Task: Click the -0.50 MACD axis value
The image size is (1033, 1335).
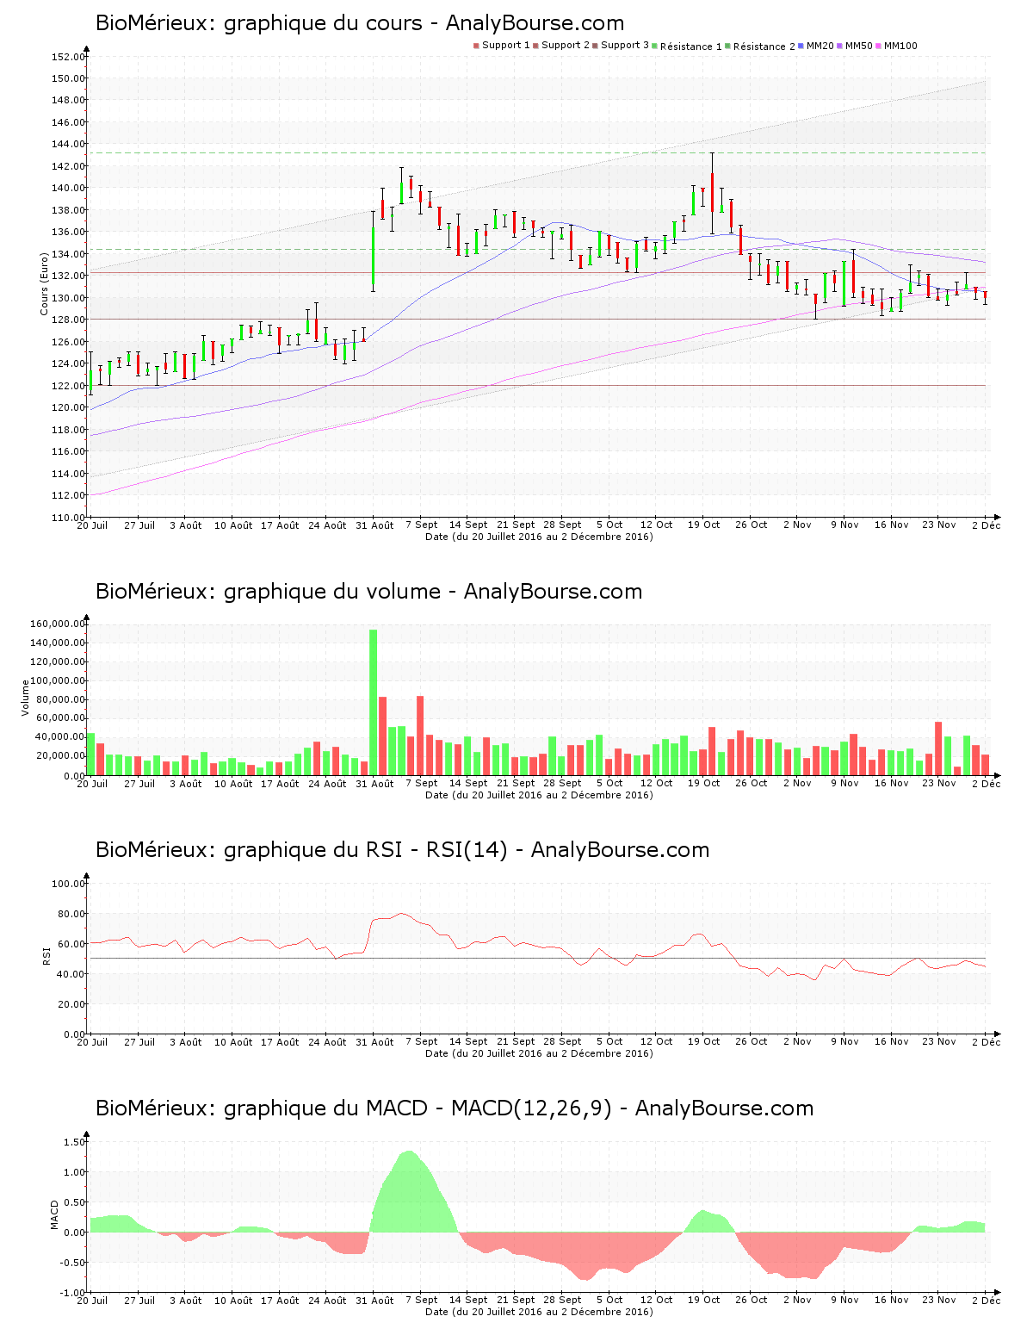Action: point(72,1263)
